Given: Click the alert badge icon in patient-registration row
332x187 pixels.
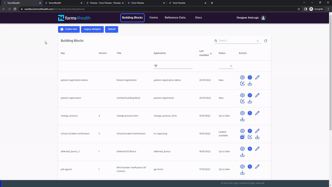Looking at the screenshot, I should tap(250, 95).
